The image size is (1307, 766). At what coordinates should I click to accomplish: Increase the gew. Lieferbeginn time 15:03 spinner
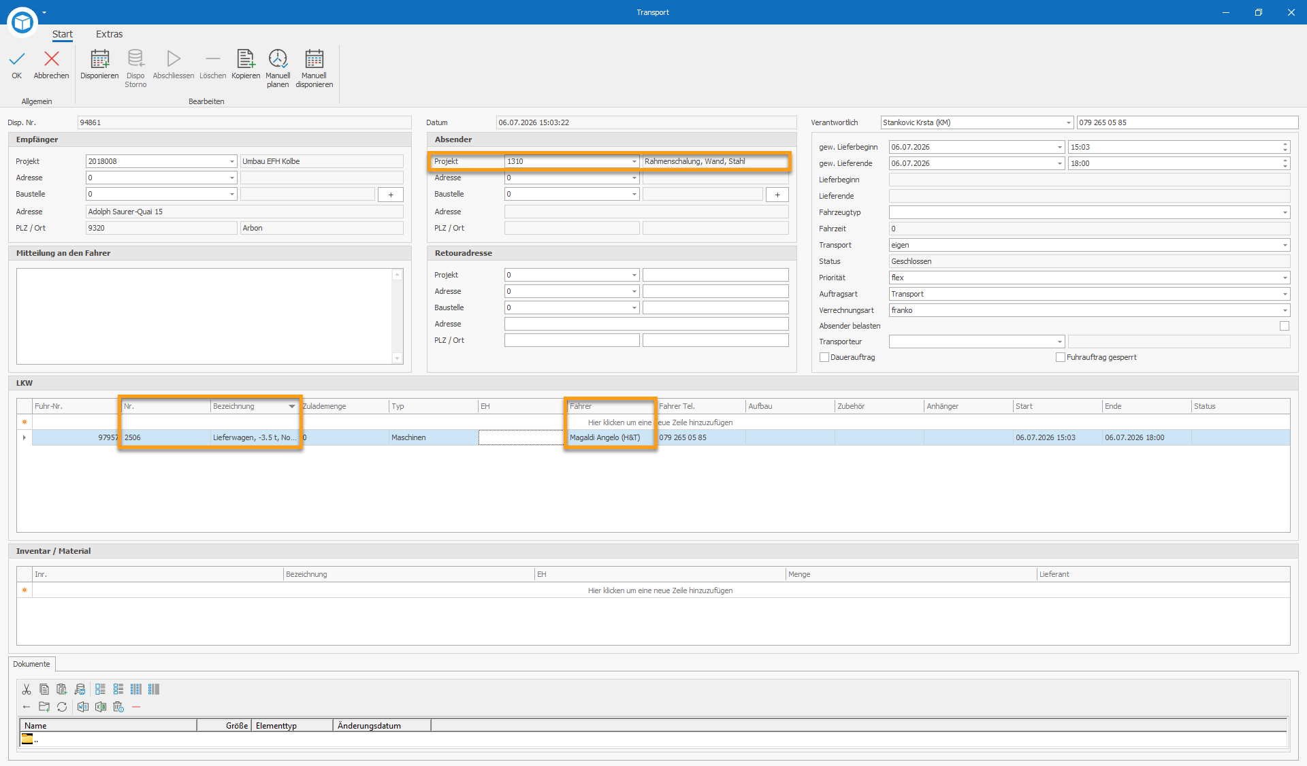(x=1285, y=144)
